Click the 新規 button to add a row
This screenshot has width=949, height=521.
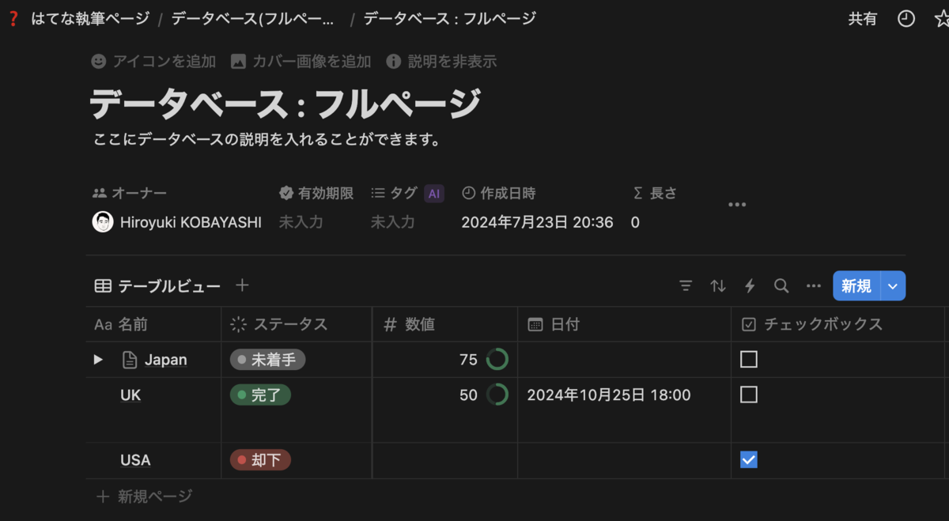[857, 285]
